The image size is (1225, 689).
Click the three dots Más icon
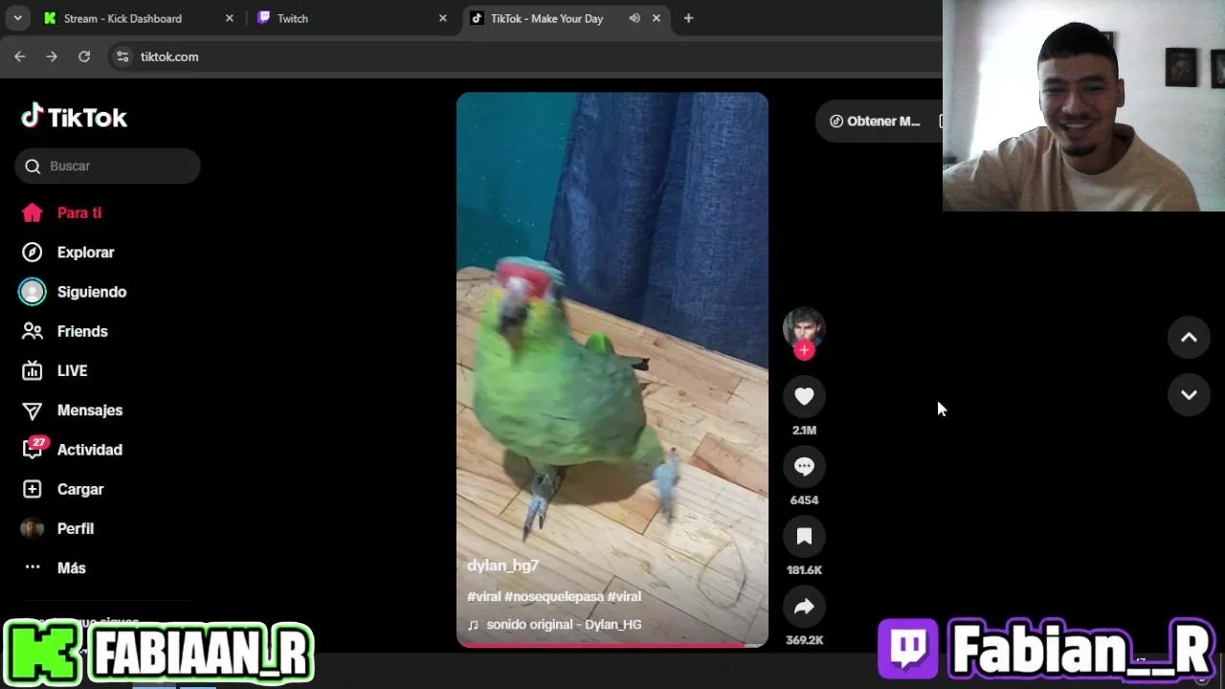33,567
